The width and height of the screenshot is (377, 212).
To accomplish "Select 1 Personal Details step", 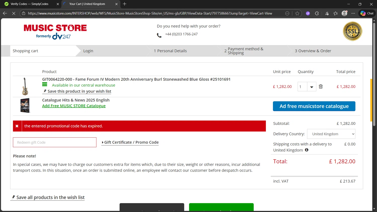I will pos(170,51).
